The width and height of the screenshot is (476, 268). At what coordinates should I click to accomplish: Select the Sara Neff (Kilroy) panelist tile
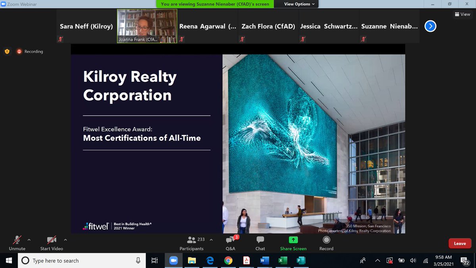86,26
